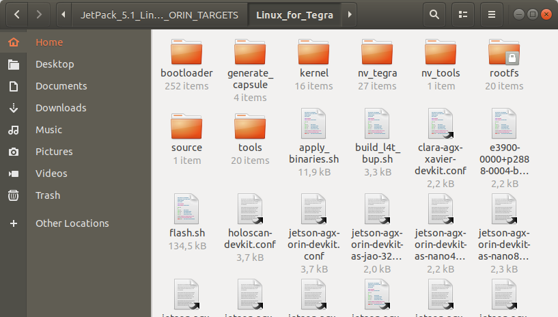Go forward with the forward arrow button
Image resolution: width=558 pixels, height=317 pixels.
point(39,14)
